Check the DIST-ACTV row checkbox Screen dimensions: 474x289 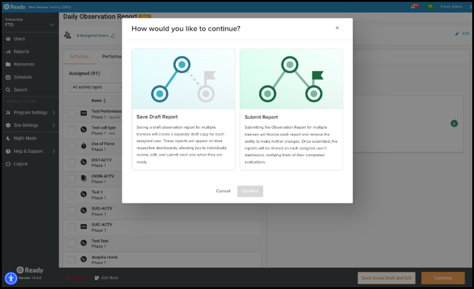pos(71,162)
